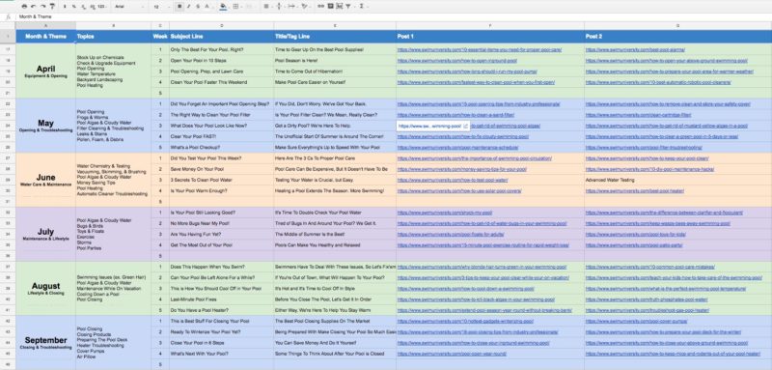Select the Month & Theme header cell
This screenshot has height=370, width=772.
(45, 37)
